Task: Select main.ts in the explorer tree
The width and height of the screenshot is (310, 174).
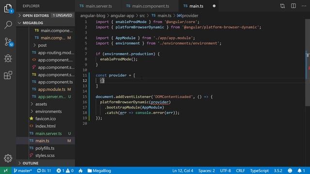Action: [x=42, y=141]
